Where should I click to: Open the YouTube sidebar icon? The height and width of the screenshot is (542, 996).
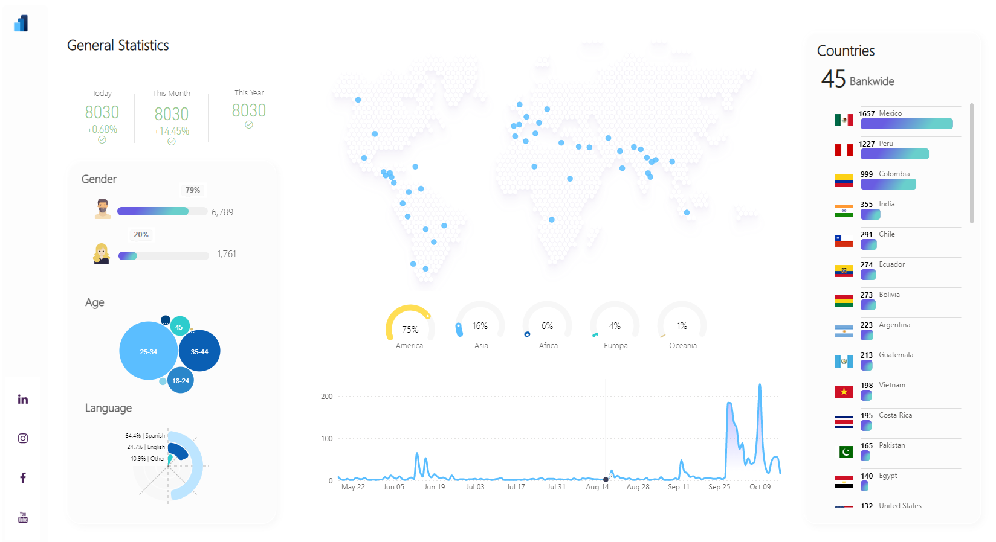point(23,518)
